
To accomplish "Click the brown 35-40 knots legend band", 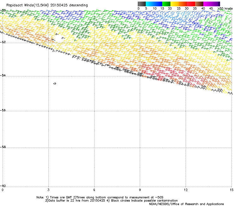I will [199, 4].
